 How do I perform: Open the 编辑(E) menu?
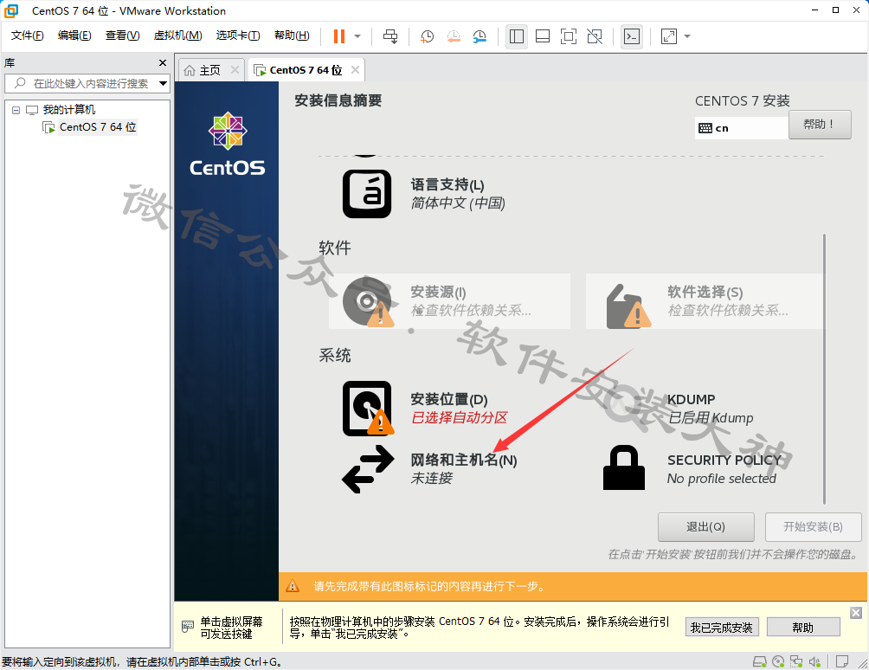pyautogui.click(x=74, y=35)
